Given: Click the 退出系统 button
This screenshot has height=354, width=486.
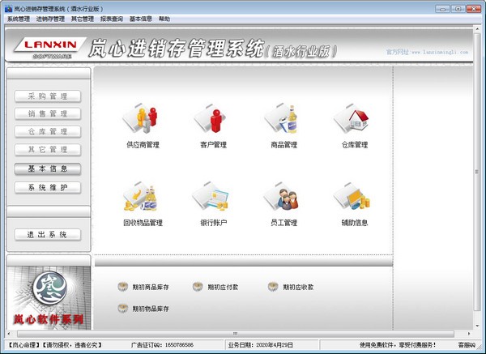Looking at the screenshot, I should [48, 235].
